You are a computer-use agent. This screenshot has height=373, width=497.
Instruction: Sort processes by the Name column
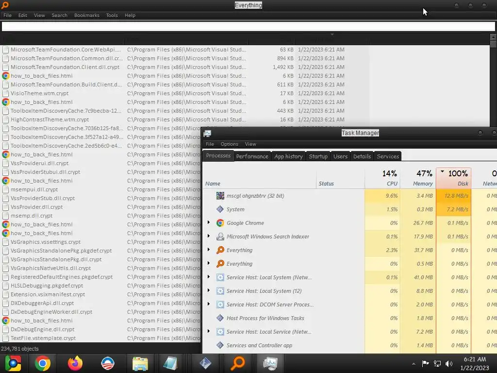(x=259, y=178)
